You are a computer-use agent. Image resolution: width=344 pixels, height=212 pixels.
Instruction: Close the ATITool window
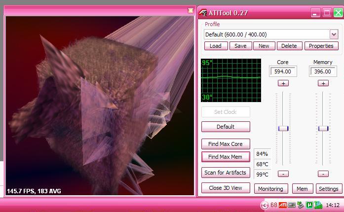338,13
